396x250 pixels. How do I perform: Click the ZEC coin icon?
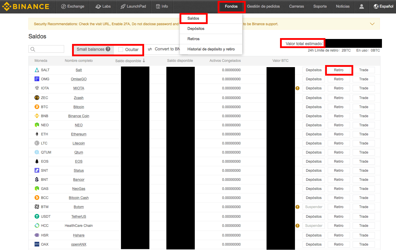pyautogui.click(x=37, y=98)
